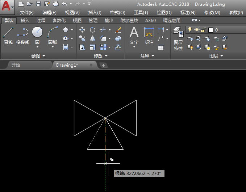
Task: Toggle lock padlock for layer 0
Action: click(x=204, y=30)
